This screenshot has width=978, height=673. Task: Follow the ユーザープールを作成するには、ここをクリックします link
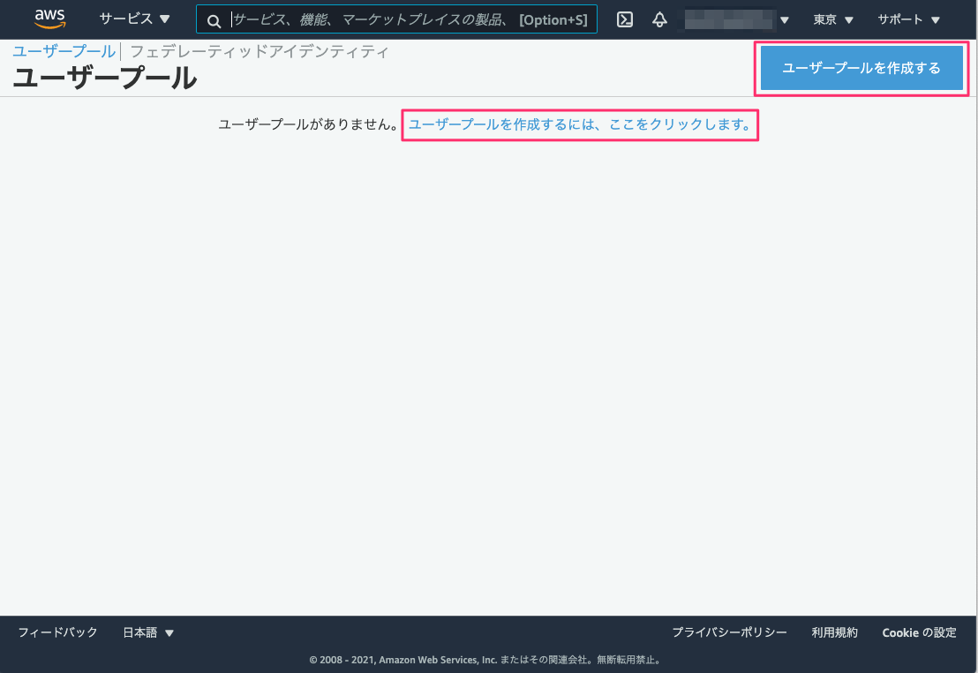point(580,124)
